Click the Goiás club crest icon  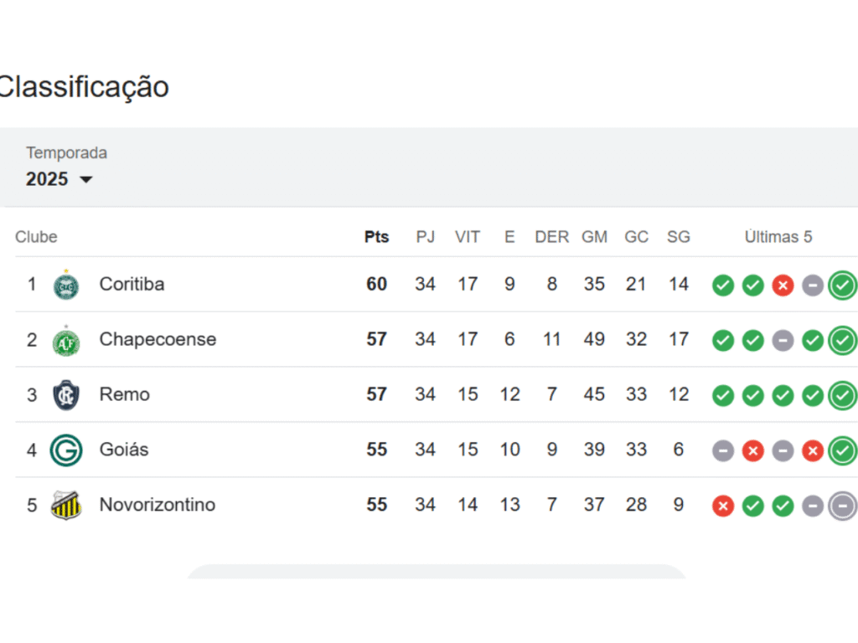66,450
